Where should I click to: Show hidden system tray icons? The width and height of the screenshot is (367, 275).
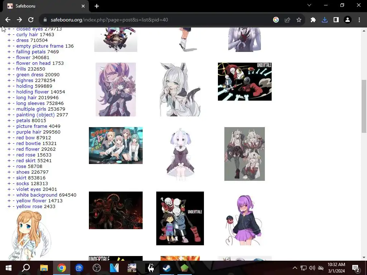(x=295, y=268)
